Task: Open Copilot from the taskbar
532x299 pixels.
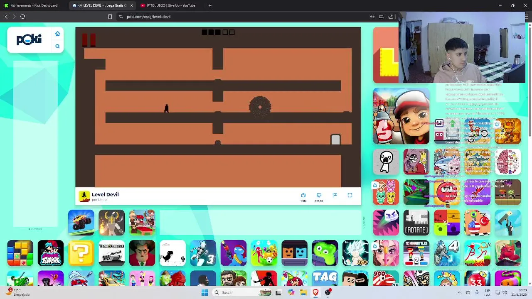Action: [291, 292]
